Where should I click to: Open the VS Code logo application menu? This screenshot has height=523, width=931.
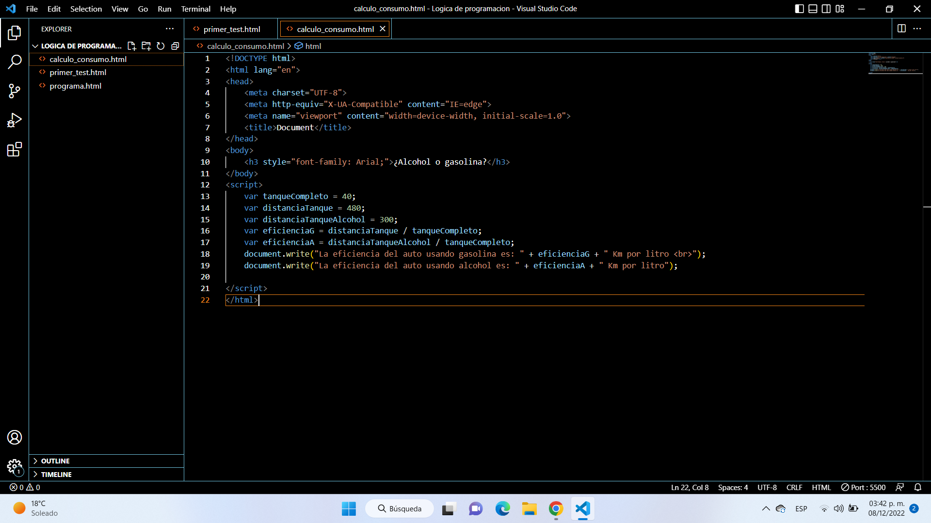11,9
